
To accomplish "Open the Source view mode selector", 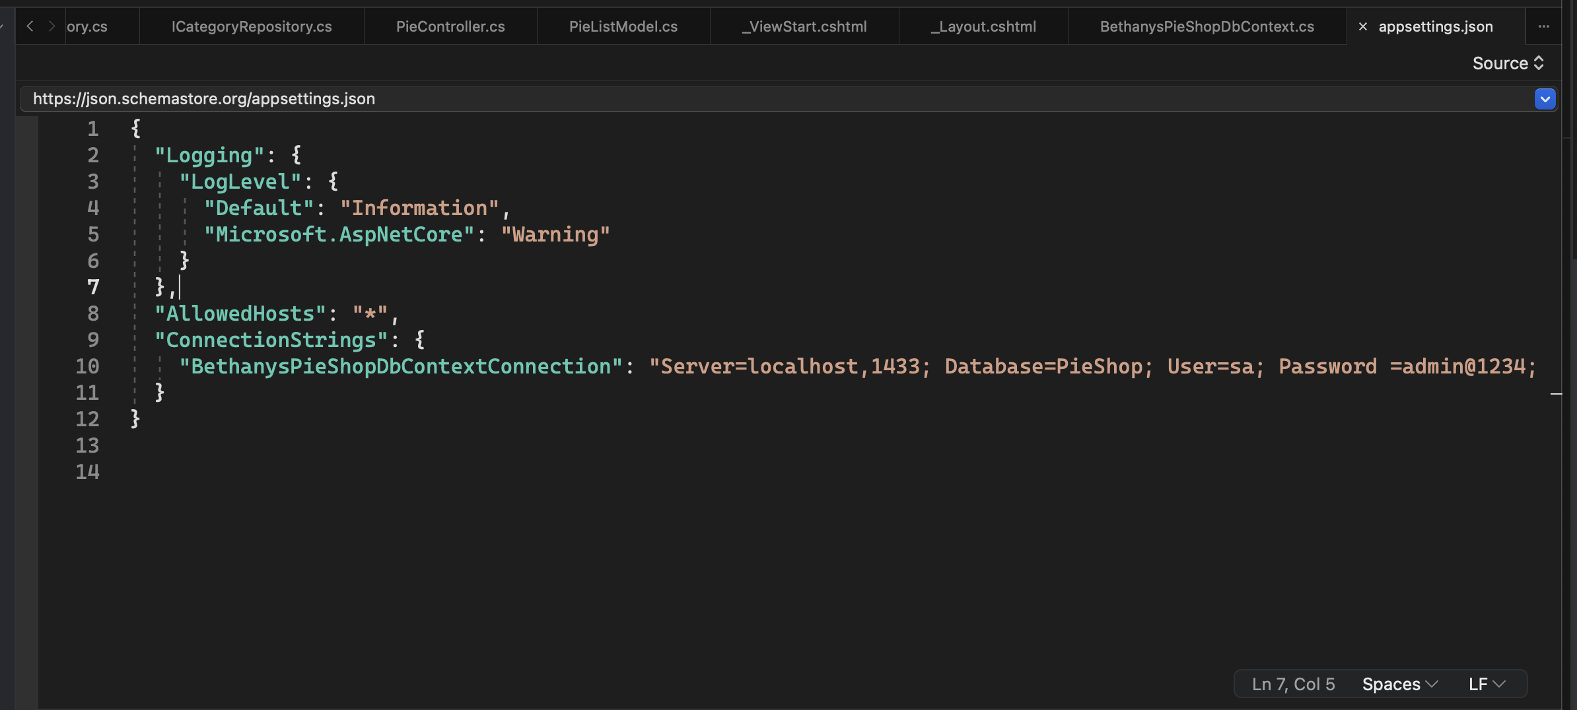I will pos(1508,63).
